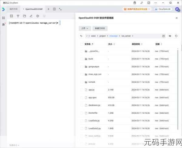Select the databases.py file name
This screenshot has height=148, width=182.
pyautogui.click(x=94, y=105)
